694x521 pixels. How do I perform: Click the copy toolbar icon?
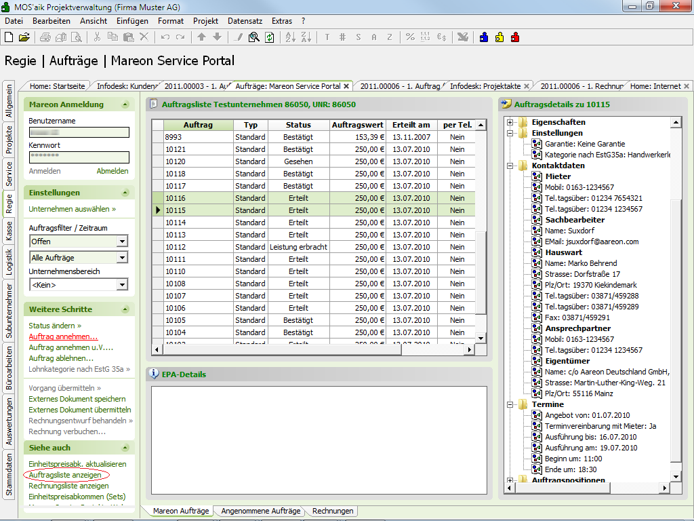113,37
